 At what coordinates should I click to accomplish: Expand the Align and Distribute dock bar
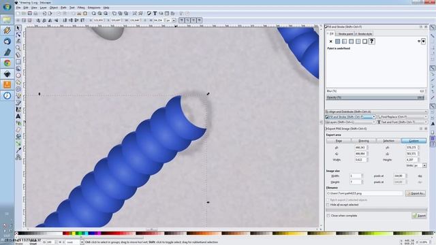tap(376, 112)
